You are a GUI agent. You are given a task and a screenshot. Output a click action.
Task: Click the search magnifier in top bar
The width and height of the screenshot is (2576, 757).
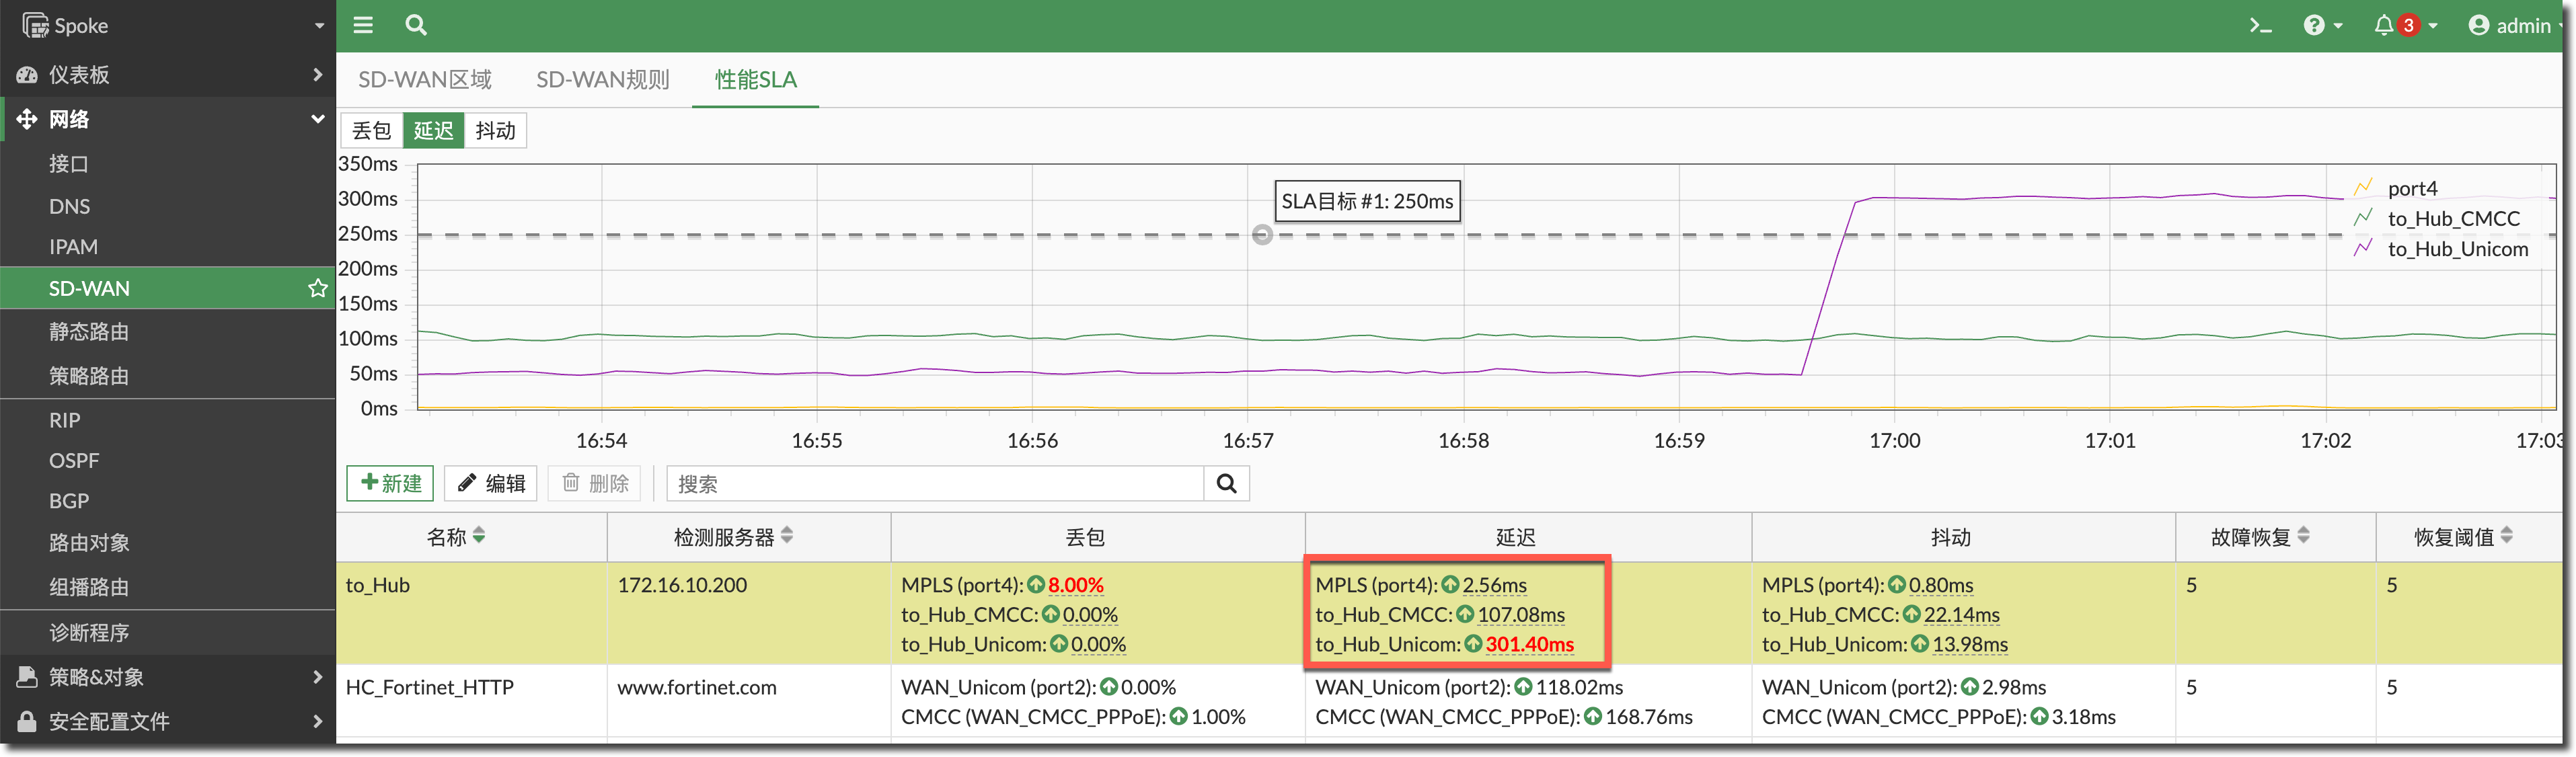pos(416,25)
